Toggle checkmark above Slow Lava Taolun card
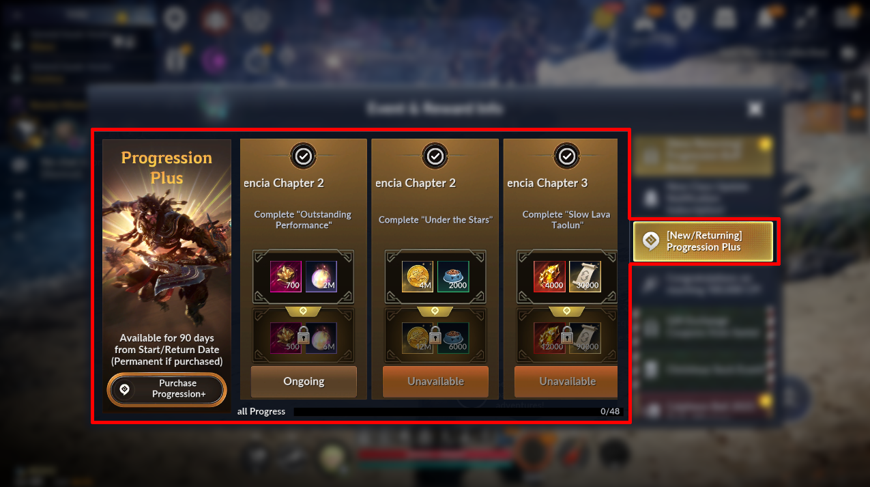 pyautogui.click(x=567, y=156)
